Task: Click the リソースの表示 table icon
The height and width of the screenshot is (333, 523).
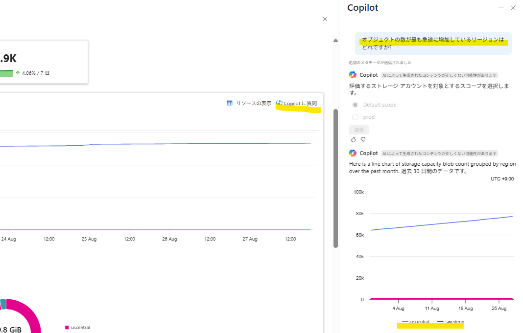Action: tap(230, 103)
